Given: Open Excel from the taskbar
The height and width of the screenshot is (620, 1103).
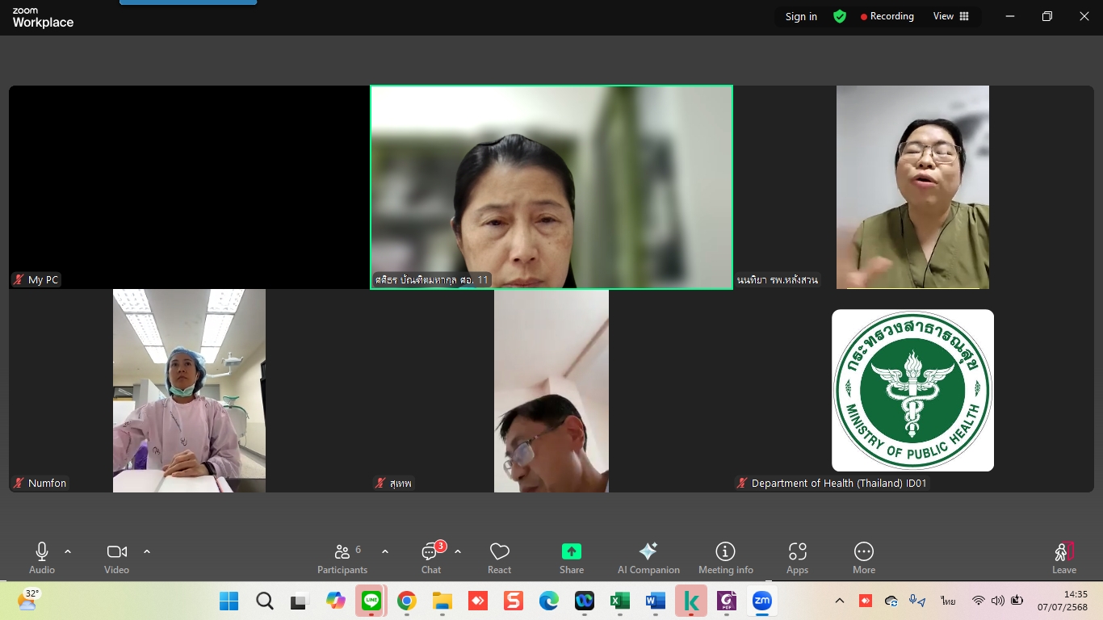Looking at the screenshot, I should click(619, 601).
